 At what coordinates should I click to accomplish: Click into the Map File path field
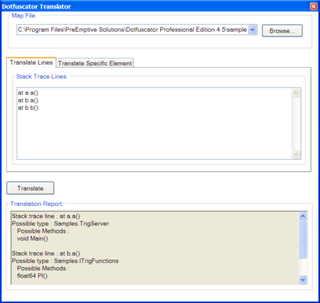pos(132,30)
